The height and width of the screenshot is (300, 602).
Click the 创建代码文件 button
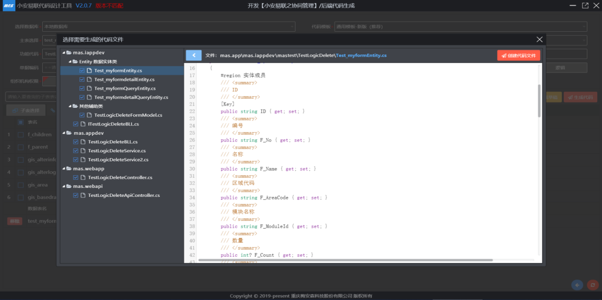[519, 55]
